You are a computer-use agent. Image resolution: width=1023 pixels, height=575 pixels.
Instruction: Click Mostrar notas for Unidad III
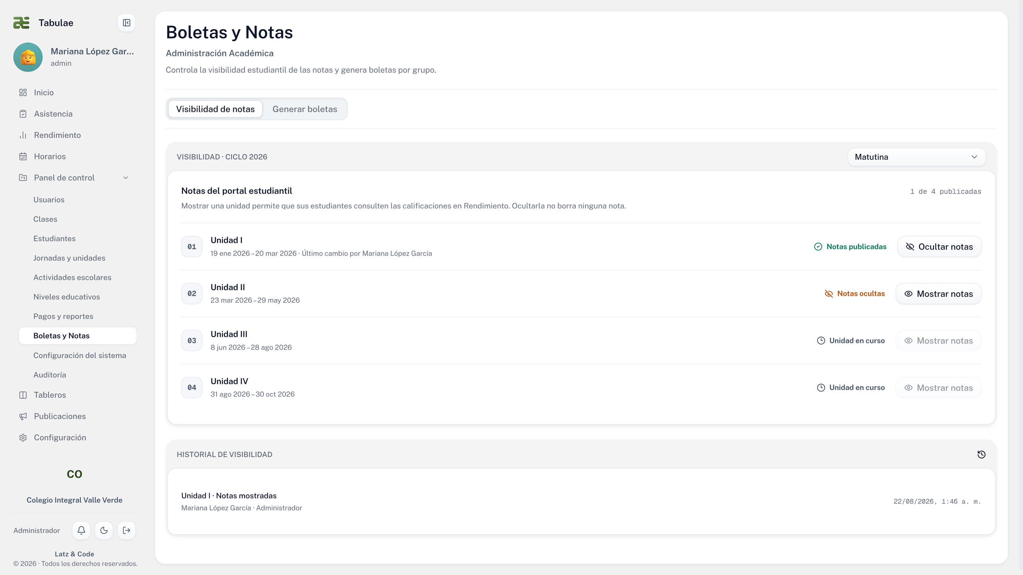pyautogui.click(x=938, y=341)
